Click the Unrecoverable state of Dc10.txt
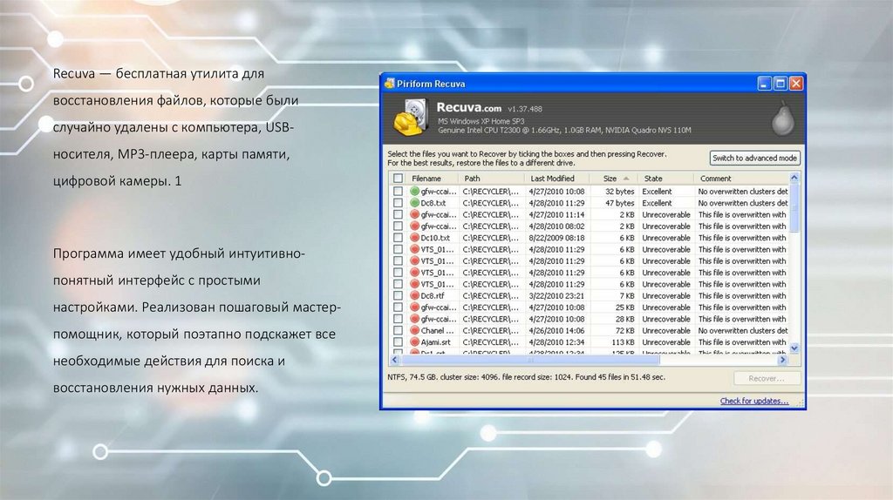Image resolution: width=893 pixels, height=500 pixels. [x=665, y=238]
